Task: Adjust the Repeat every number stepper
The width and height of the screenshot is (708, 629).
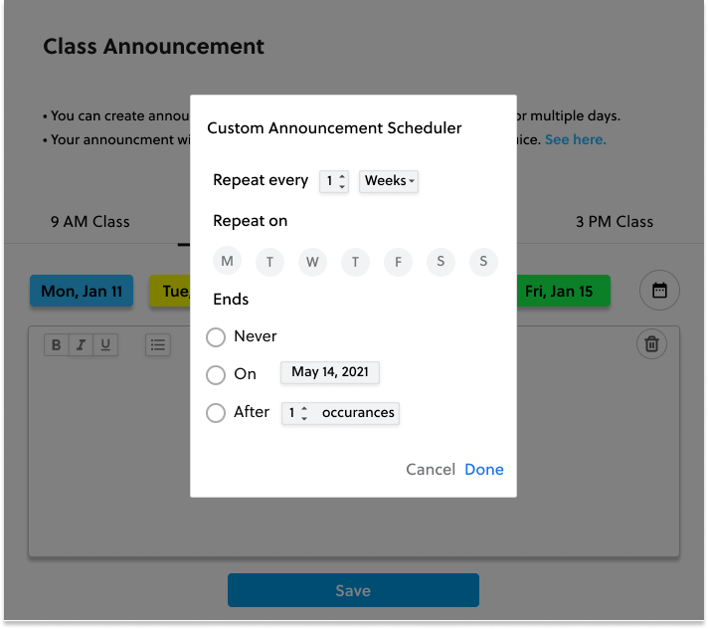Action: pyautogui.click(x=334, y=181)
